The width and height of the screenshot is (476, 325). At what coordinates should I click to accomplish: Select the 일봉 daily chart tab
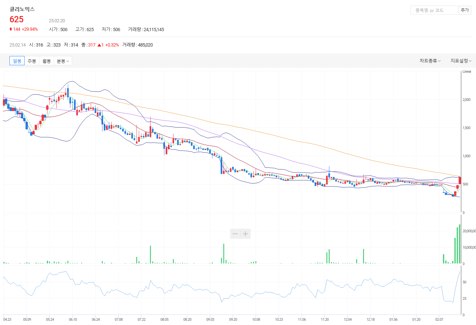(x=17, y=61)
